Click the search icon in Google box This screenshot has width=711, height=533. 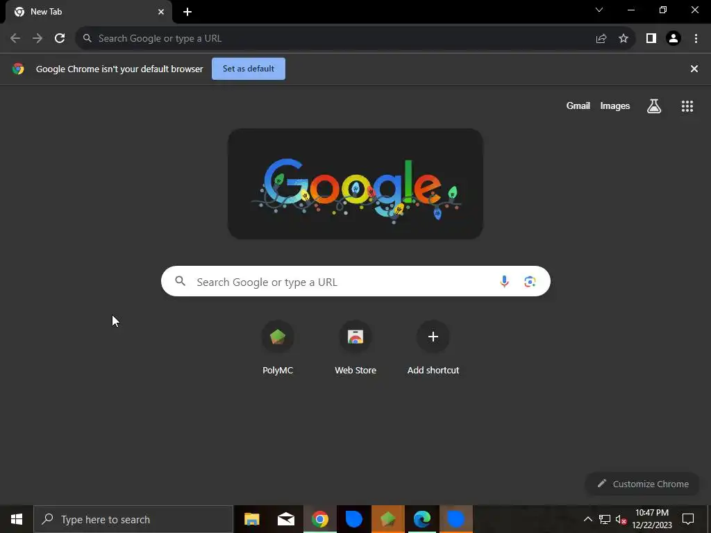click(180, 282)
